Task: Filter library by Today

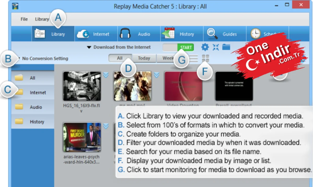Action: coord(144,58)
